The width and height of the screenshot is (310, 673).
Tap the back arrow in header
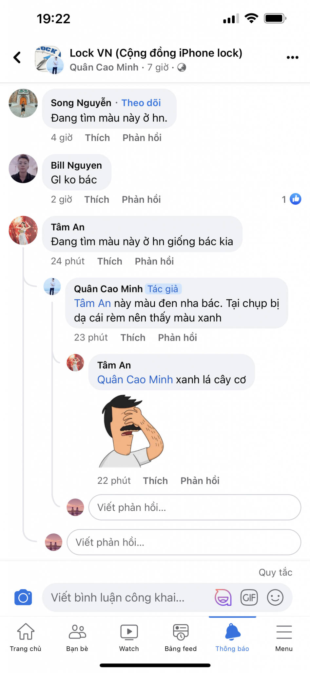coord(17,58)
